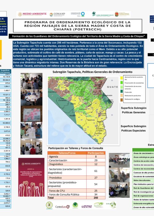Click the participant count 61
154x216 pixels.
[x=96, y=171]
